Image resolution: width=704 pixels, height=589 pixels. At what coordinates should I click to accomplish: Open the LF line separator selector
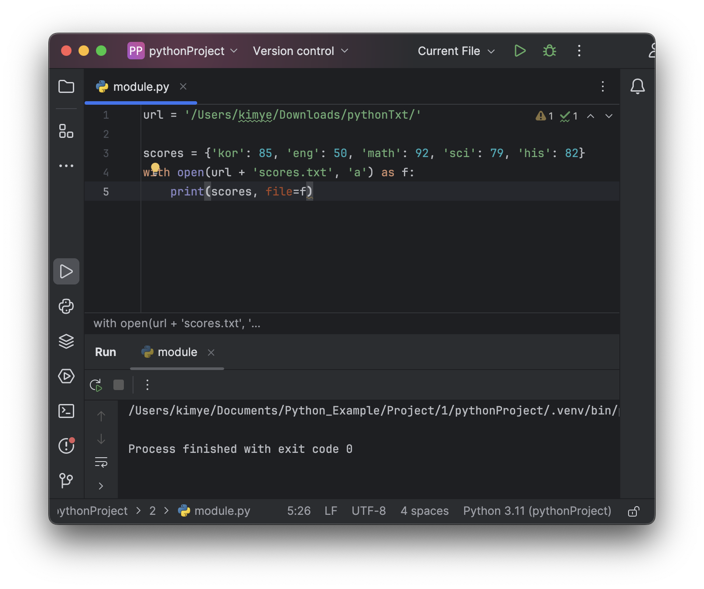tap(331, 511)
